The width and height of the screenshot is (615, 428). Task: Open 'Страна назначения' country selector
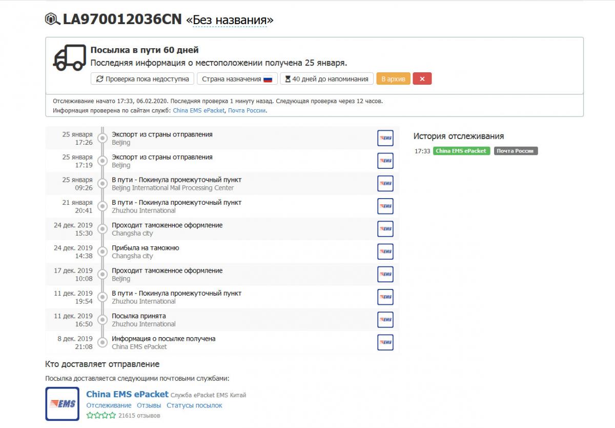(237, 79)
